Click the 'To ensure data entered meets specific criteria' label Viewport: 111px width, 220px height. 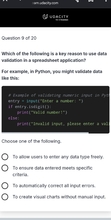53,171
